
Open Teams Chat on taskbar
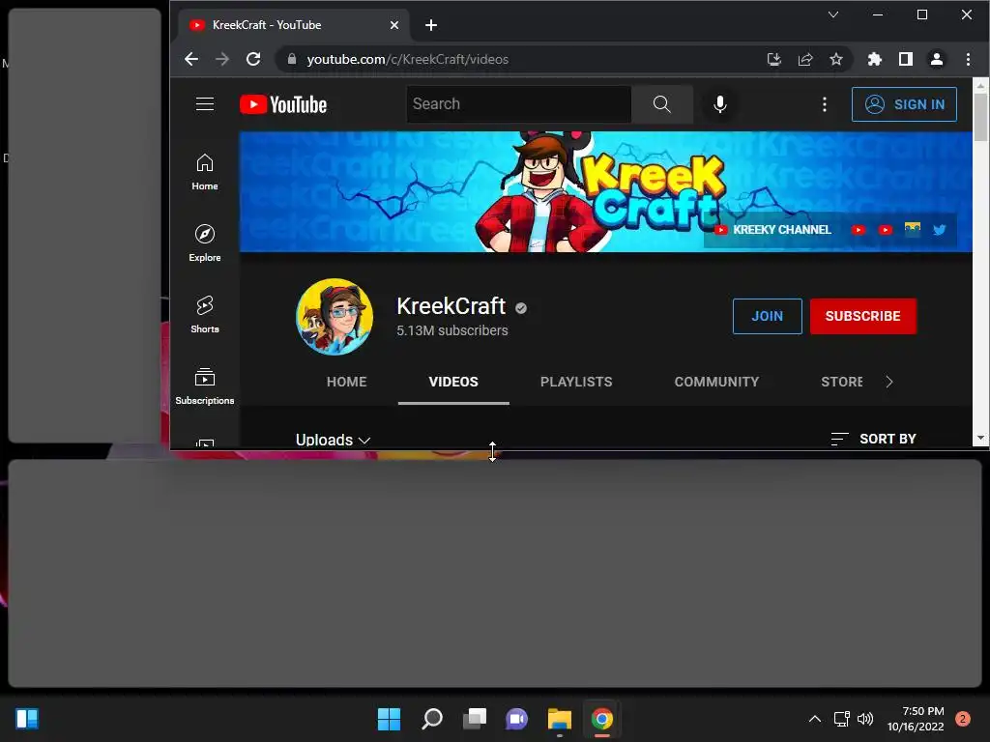[516, 719]
